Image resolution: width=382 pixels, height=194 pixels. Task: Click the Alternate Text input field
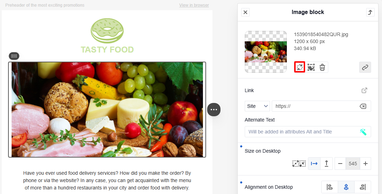(x=308, y=132)
